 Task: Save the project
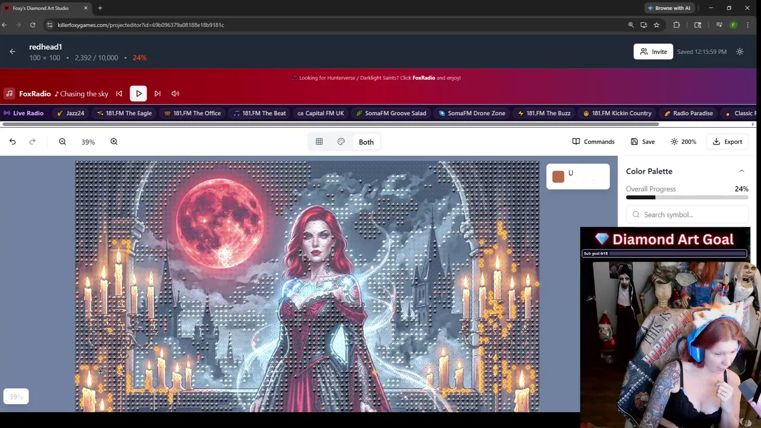(x=643, y=141)
